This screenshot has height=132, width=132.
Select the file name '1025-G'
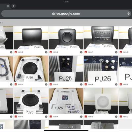coord(125,52)
